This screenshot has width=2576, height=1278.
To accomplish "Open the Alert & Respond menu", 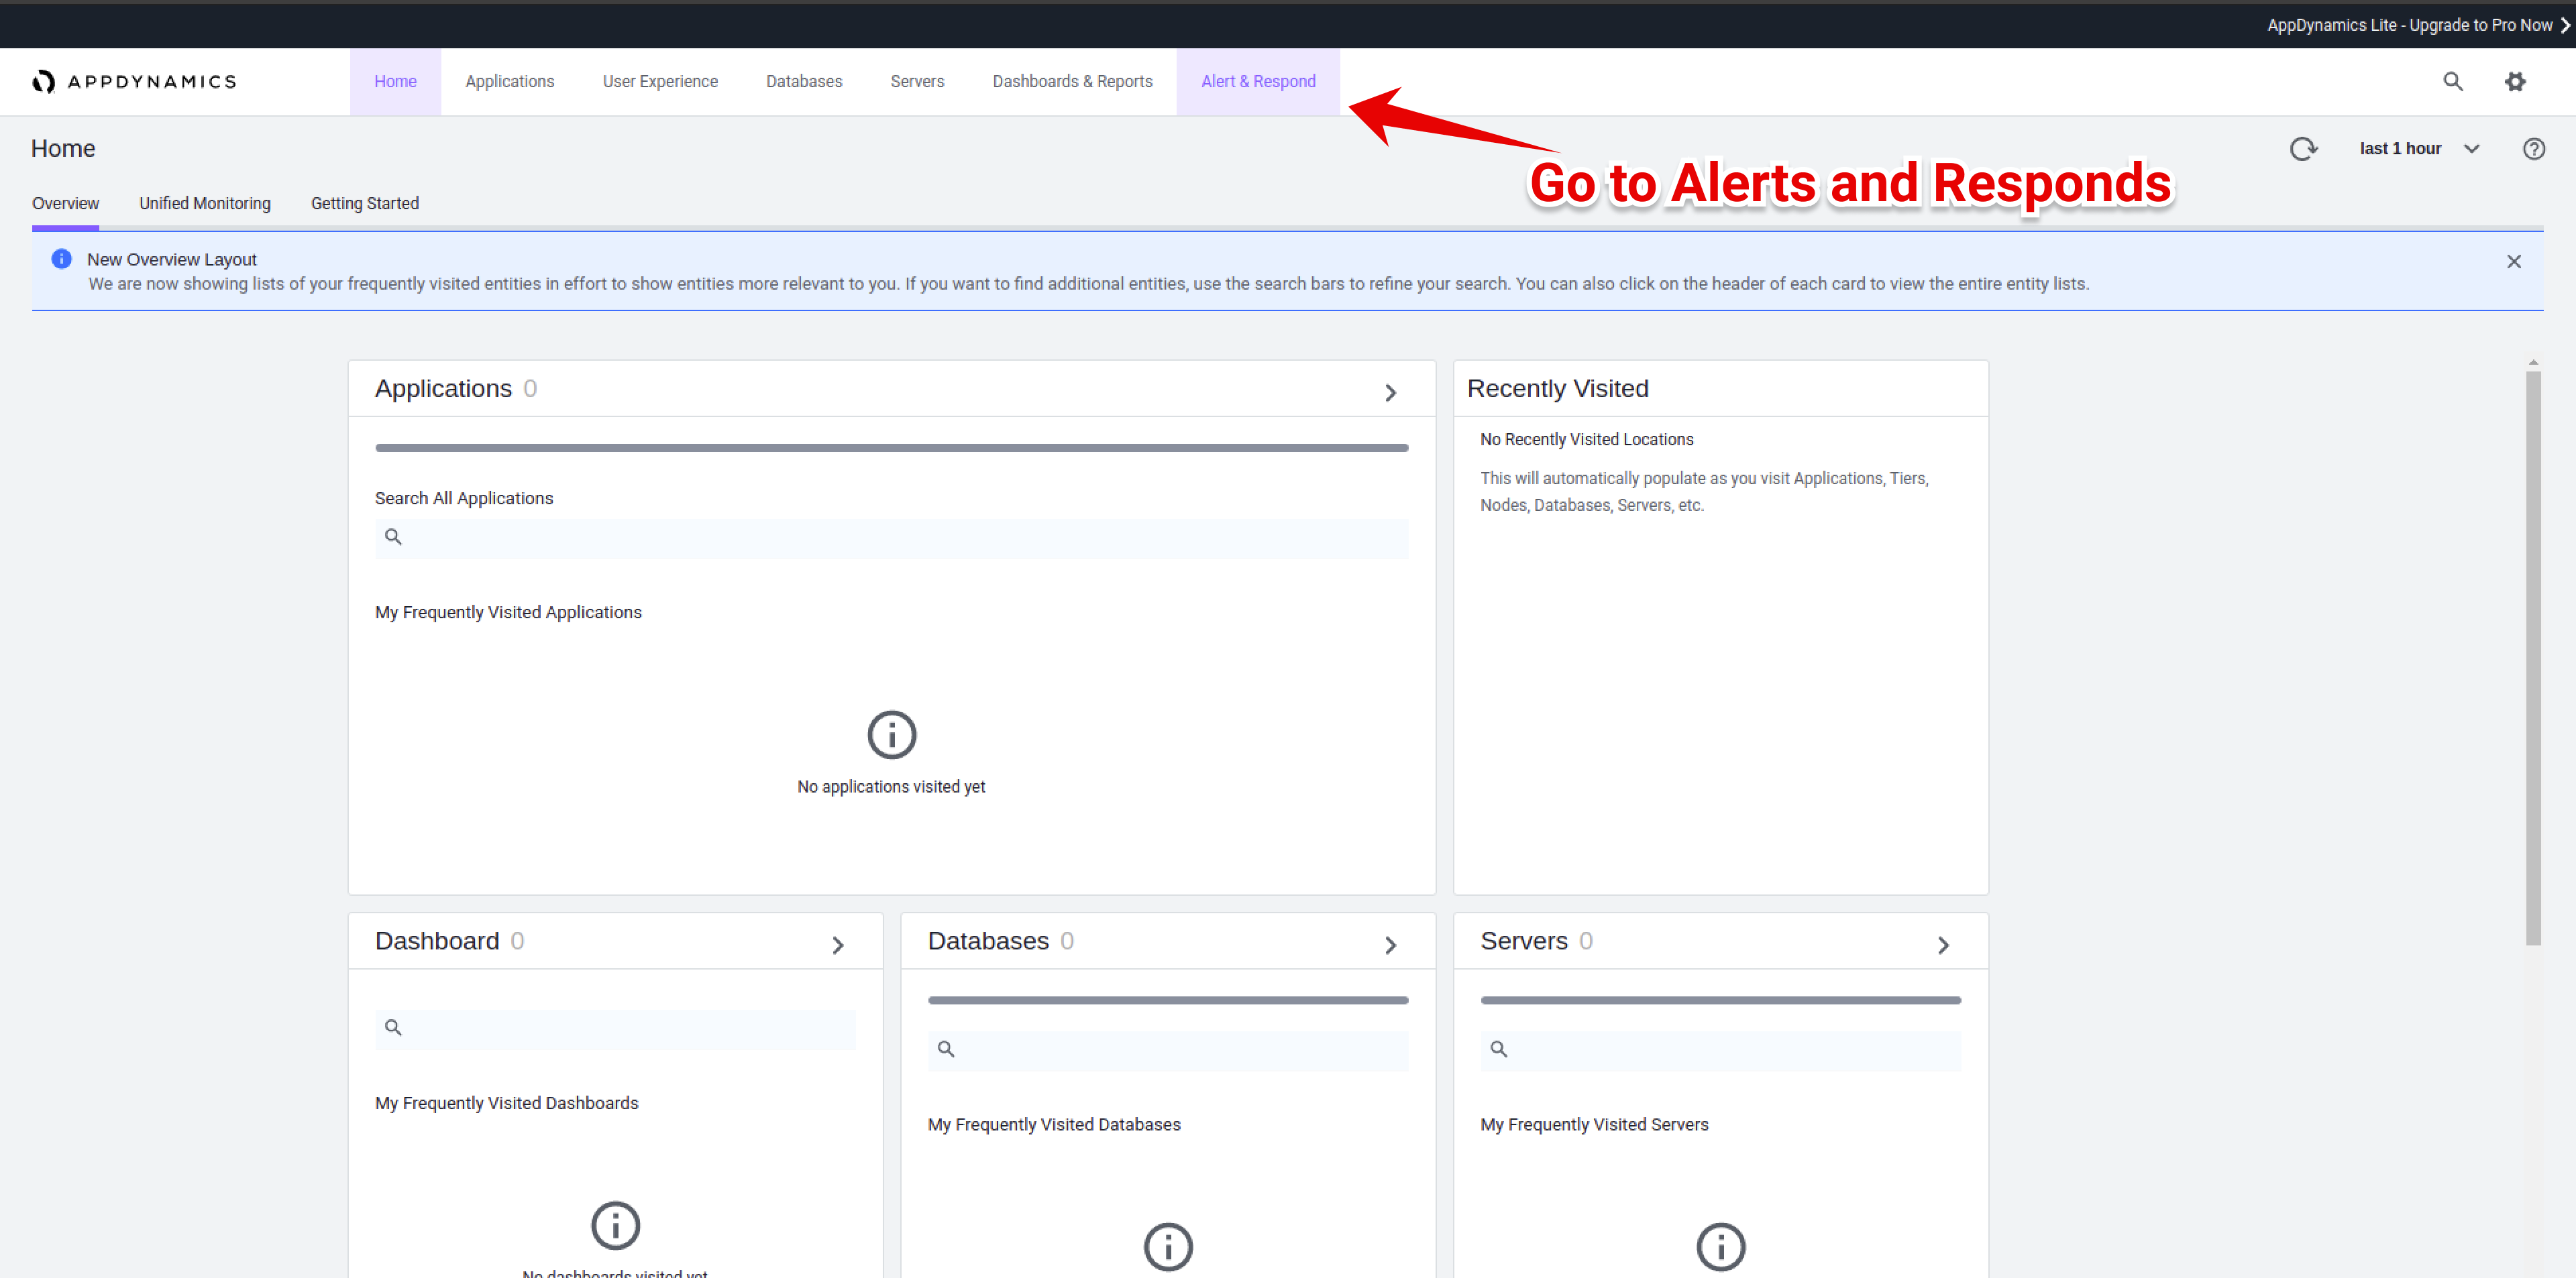I will (x=1257, y=81).
